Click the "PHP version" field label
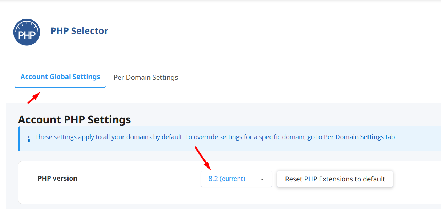 tap(58, 179)
